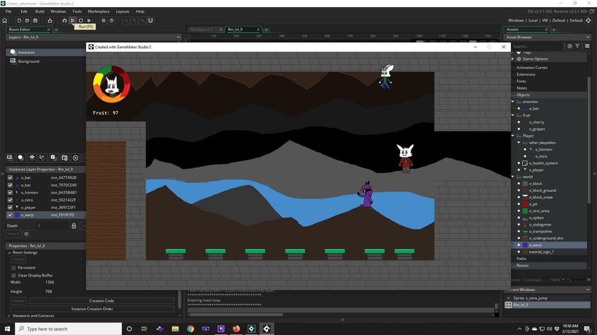
Task: Uncheck the first o_bat instance inst_4477492B
Action: point(10,178)
